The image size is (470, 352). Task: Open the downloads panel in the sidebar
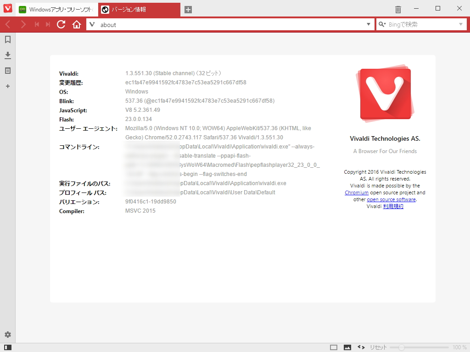(x=7, y=55)
